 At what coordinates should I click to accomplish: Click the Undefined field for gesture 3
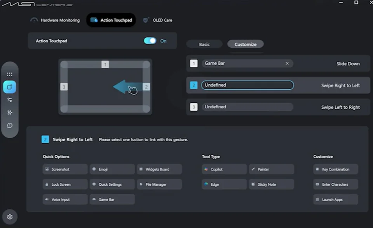(248, 107)
